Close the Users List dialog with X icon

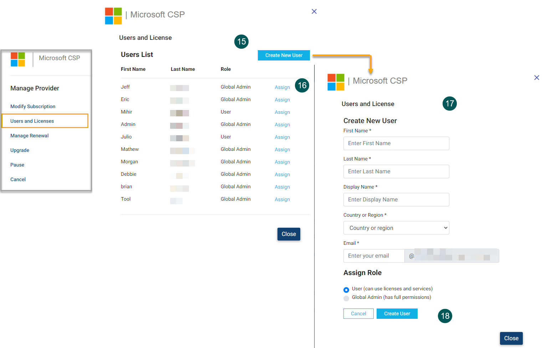[x=314, y=11]
